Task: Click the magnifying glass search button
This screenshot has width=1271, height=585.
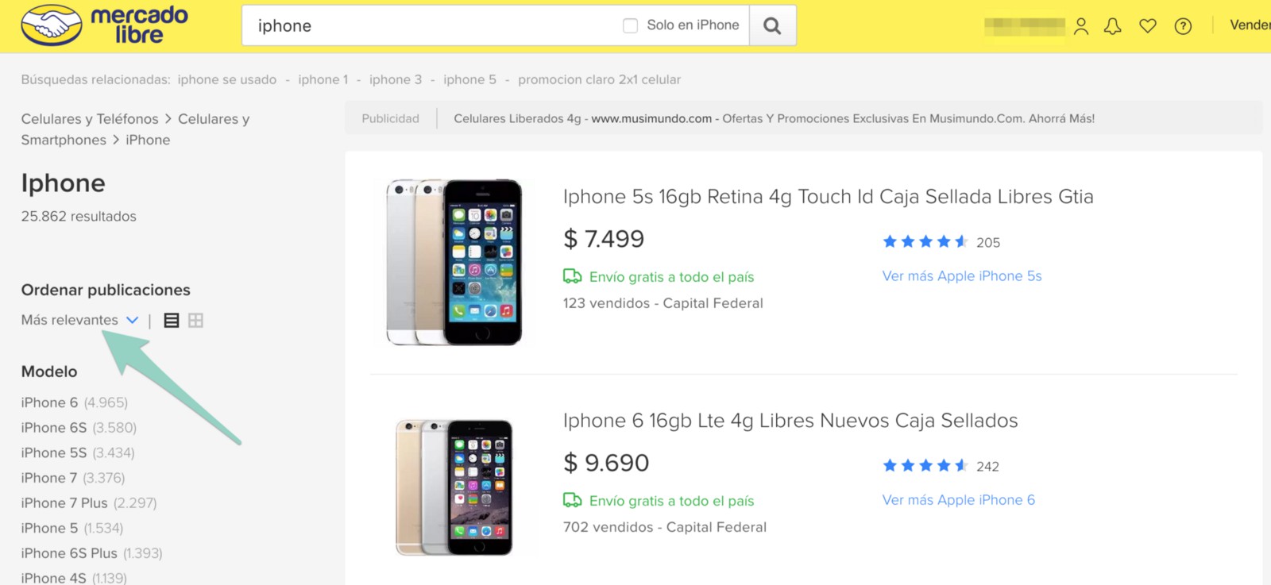Action: 771,25
